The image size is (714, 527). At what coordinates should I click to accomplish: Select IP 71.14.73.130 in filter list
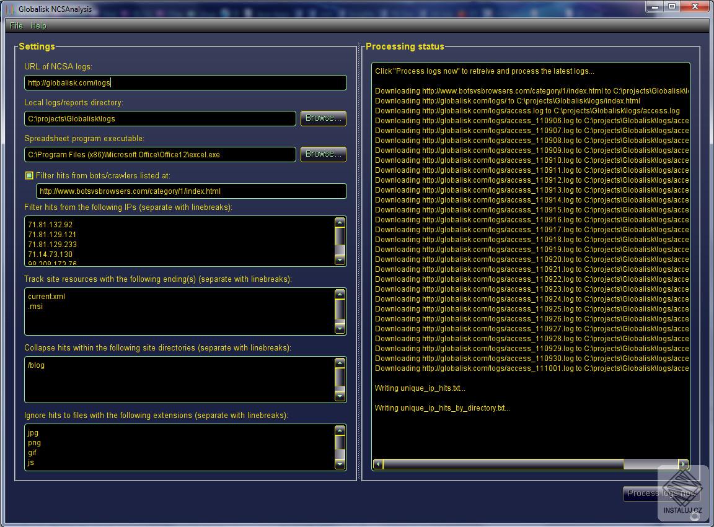pos(50,255)
